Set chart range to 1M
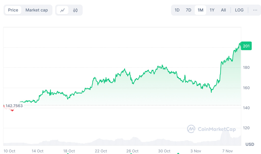The height and width of the screenshot is (154, 261). (x=200, y=10)
